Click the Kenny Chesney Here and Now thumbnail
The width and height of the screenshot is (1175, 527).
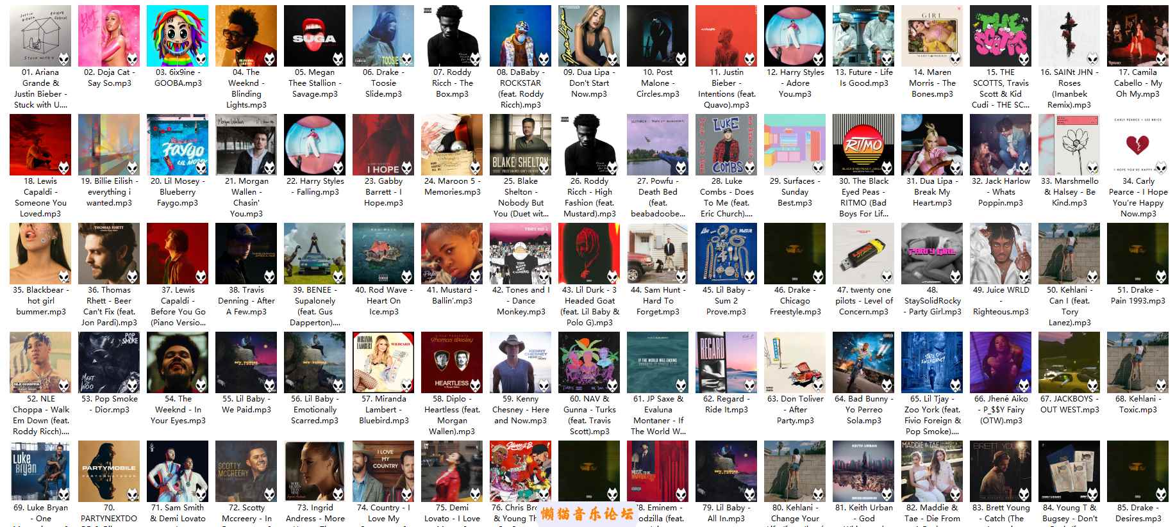521,362
